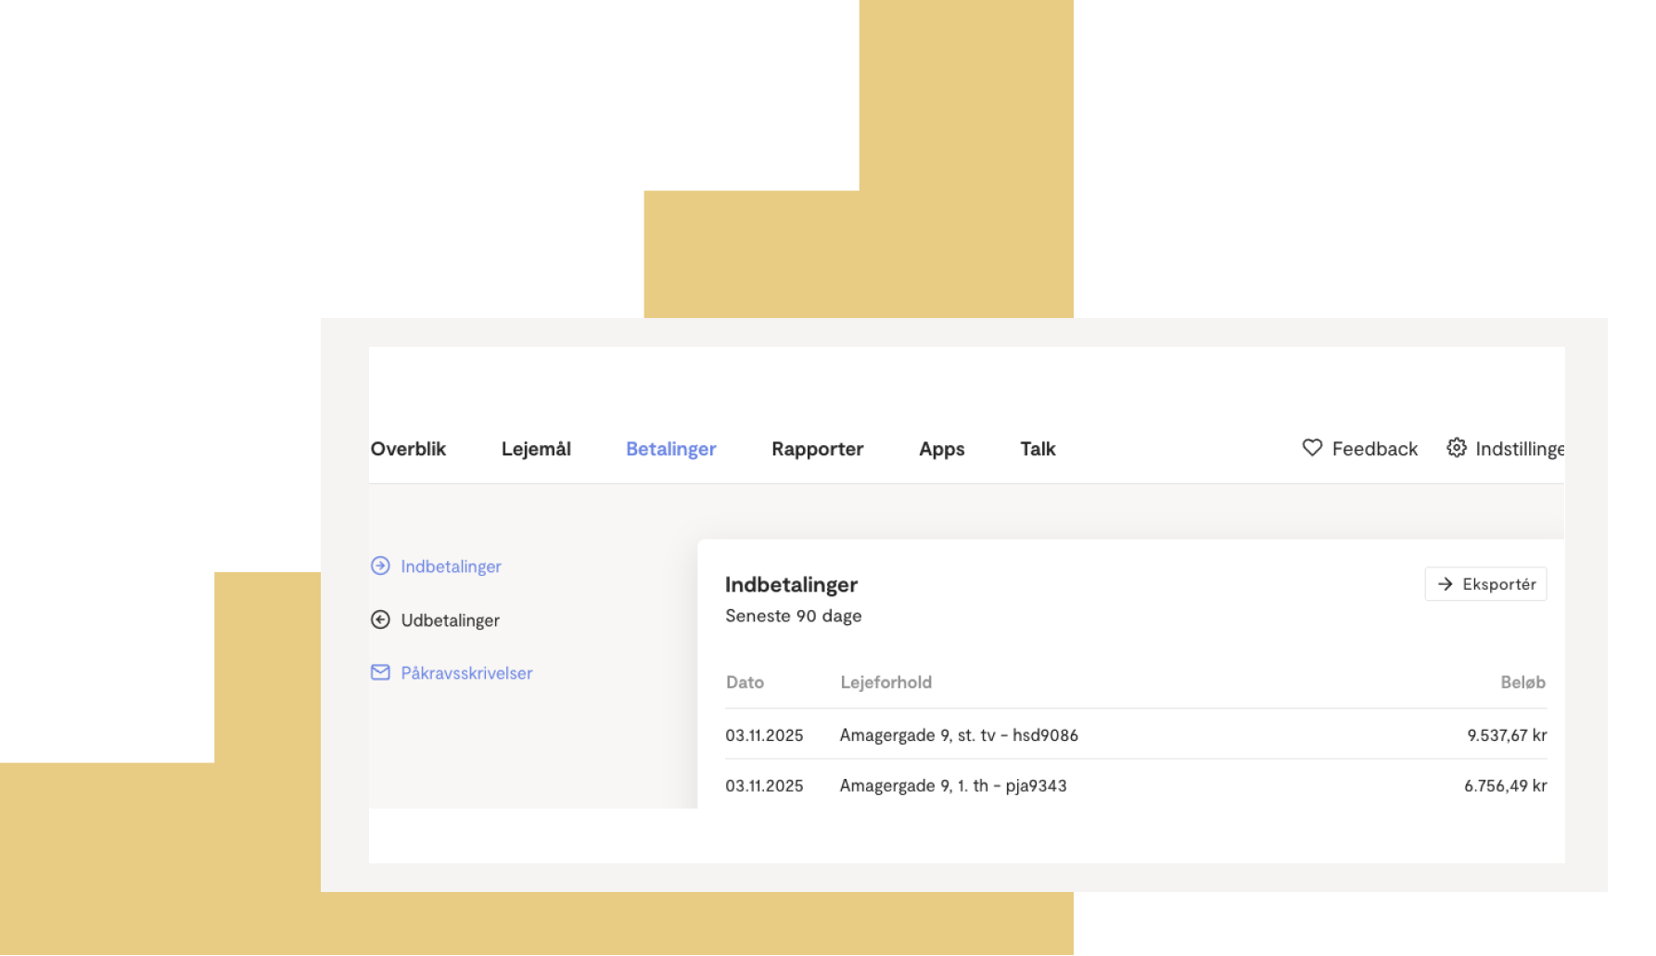
Task: Open the Overblik tab
Action: 408,449
